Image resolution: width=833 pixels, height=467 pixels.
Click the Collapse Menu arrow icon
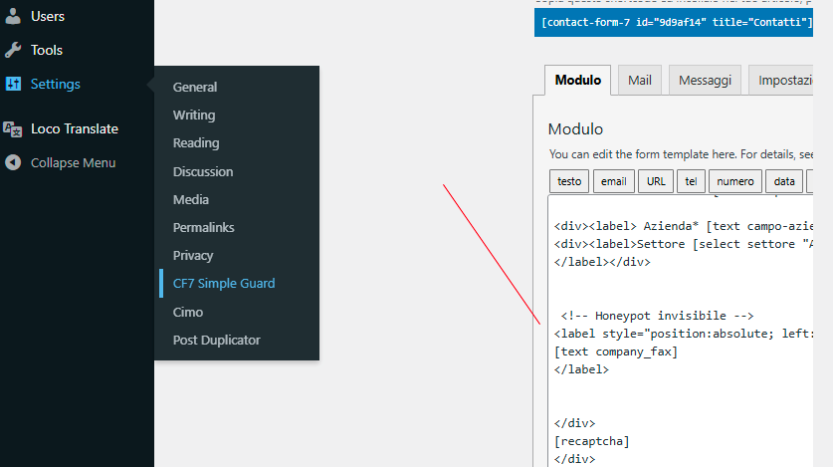point(13,162)
